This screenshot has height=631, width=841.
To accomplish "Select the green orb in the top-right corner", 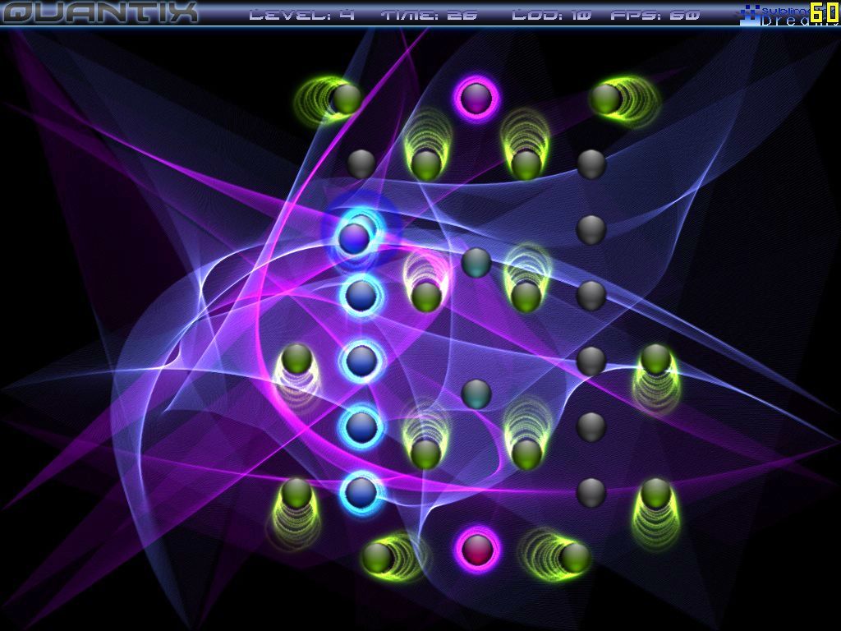I will (606, 99).
